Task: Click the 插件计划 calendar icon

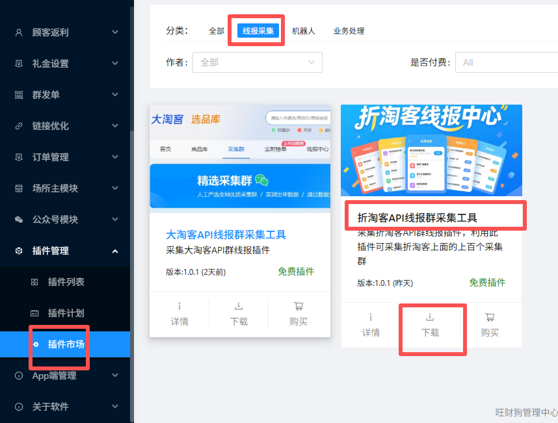Action: coord(34,313)
